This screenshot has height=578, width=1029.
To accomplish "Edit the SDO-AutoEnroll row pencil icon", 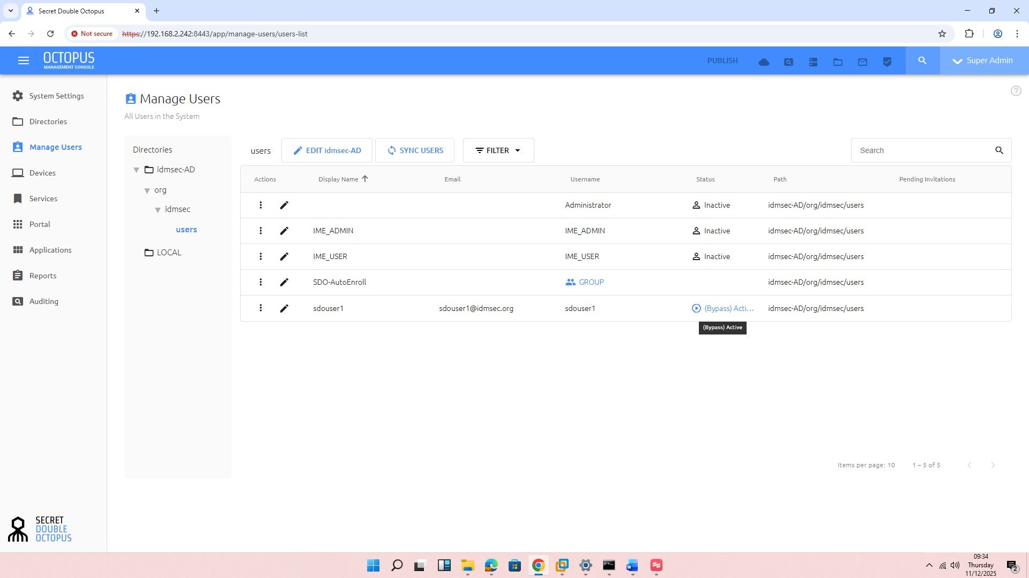I will (x=284, y=282).
